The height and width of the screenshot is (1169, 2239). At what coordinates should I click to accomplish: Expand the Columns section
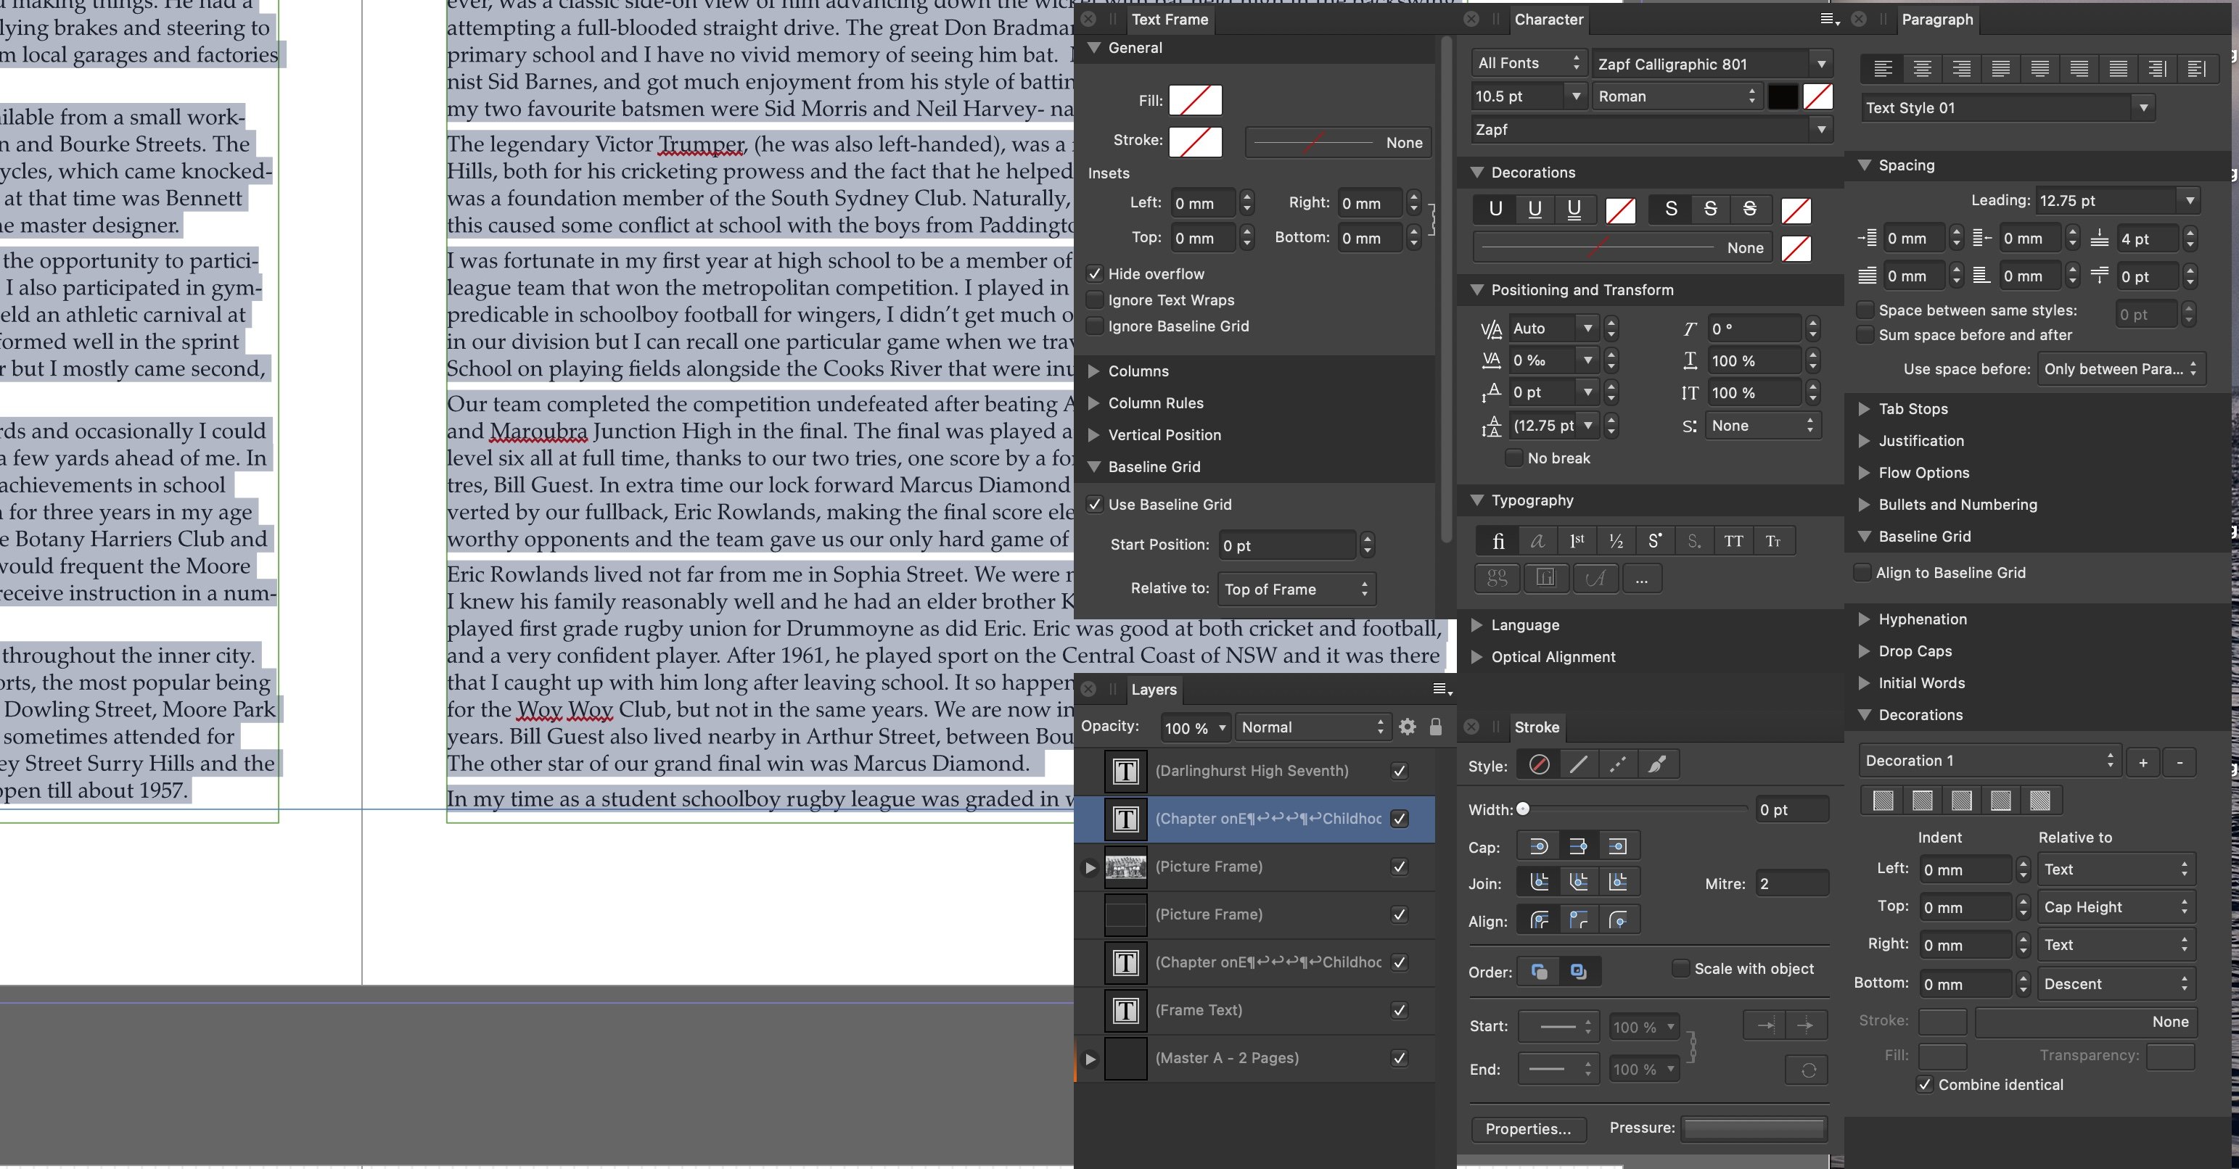pyautogui.click(x=1094, y=371)
